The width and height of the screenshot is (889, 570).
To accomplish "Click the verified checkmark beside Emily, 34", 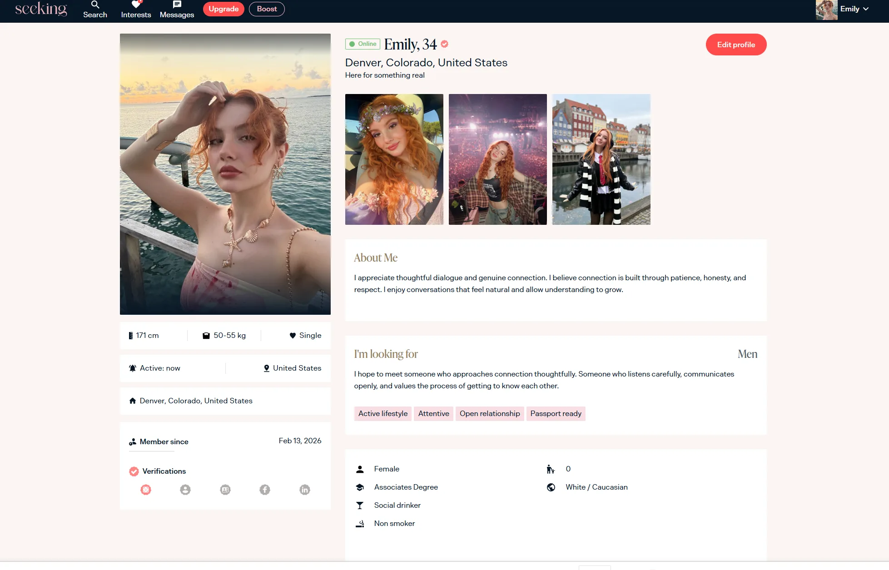I will pyautogui.click(x=445, y=44).
